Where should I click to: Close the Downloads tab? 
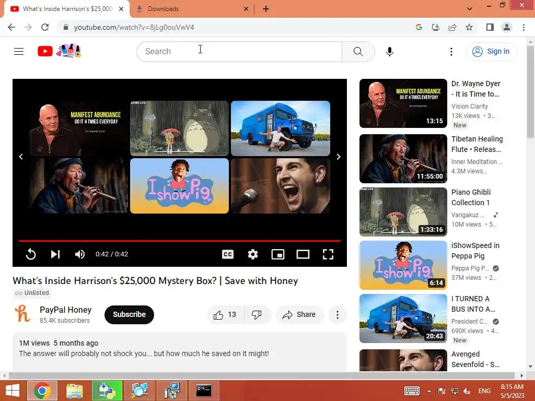(x=246, y=9)
